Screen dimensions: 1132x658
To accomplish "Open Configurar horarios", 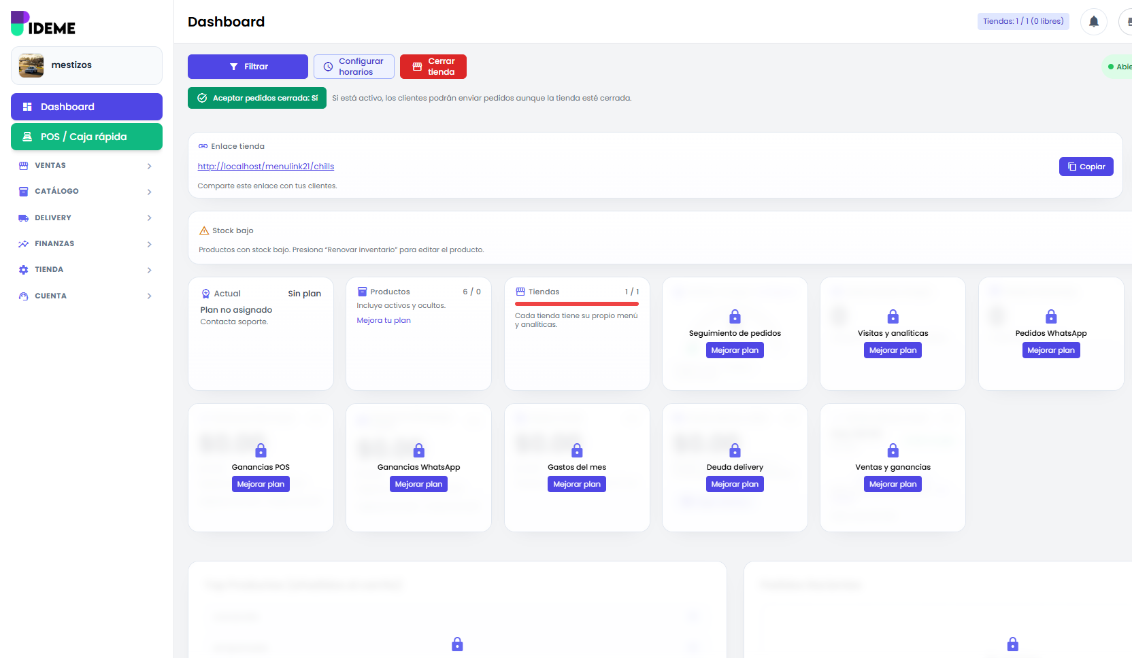I will (x=354, y=67).
